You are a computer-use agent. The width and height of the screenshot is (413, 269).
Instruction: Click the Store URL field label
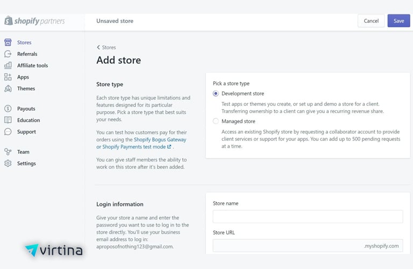pyautogui.click(x=224, y=232)
